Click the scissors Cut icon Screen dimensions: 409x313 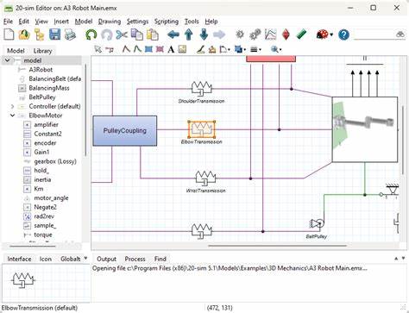coord(122,34)
